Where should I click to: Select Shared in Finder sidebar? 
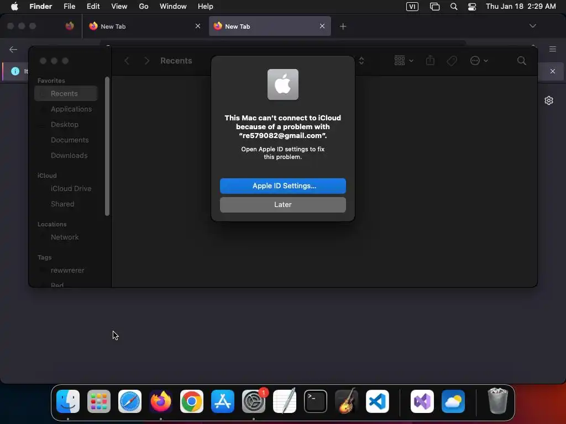click(x=66, y=204)
